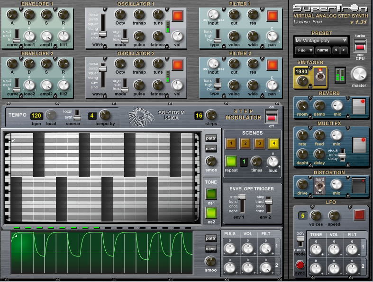
Task: Click Envelope 1 decay knob D
Action: coord(29,15)
